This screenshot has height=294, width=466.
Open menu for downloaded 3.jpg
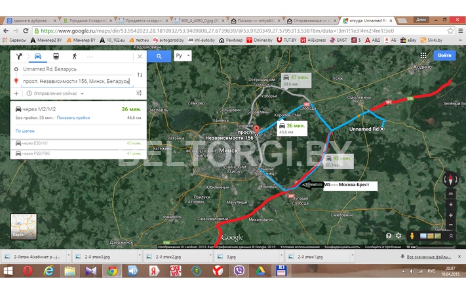click(281, 255)
